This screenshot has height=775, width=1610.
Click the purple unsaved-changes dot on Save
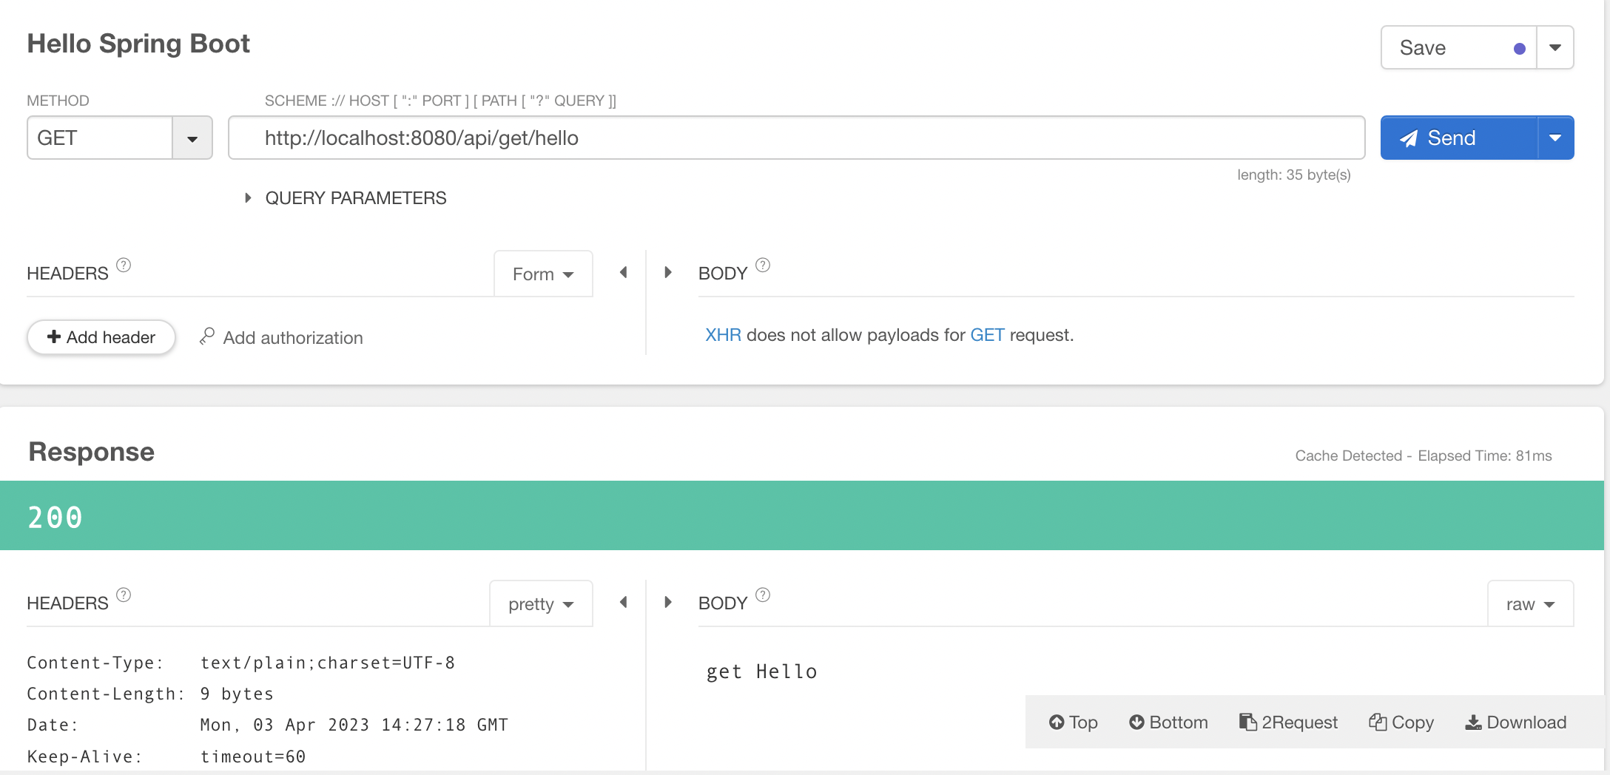point(1520,49)
